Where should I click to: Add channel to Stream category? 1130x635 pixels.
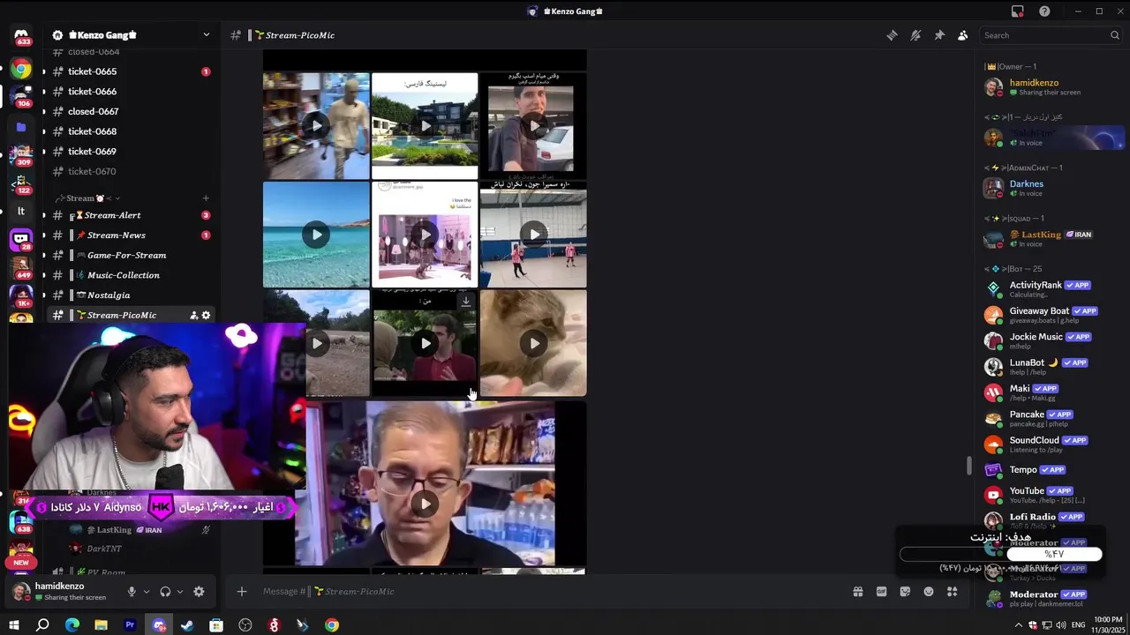click(x=206, y=198)
